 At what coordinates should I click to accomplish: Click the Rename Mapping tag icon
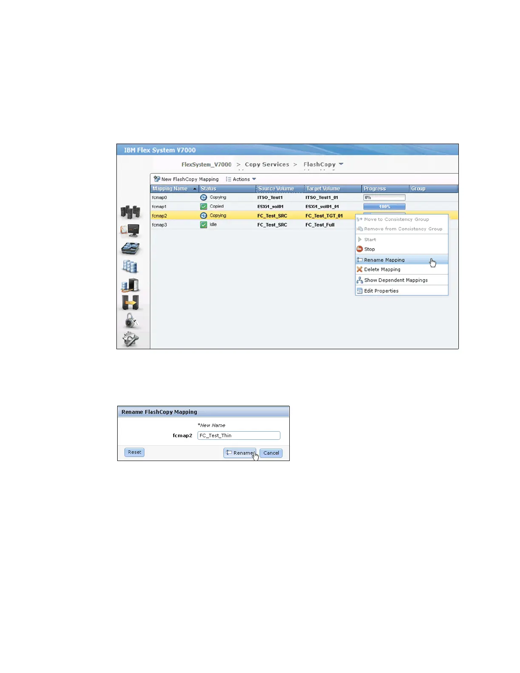(360, 260)
